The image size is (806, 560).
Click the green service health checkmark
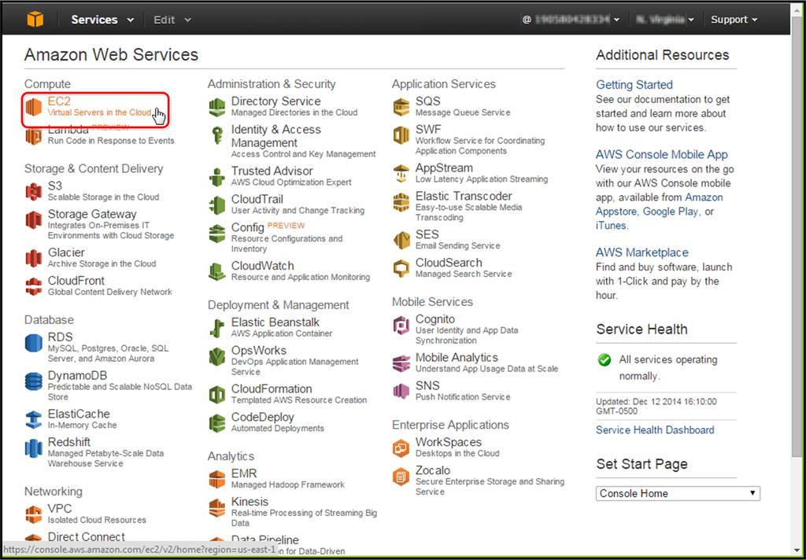coord(604,359)
